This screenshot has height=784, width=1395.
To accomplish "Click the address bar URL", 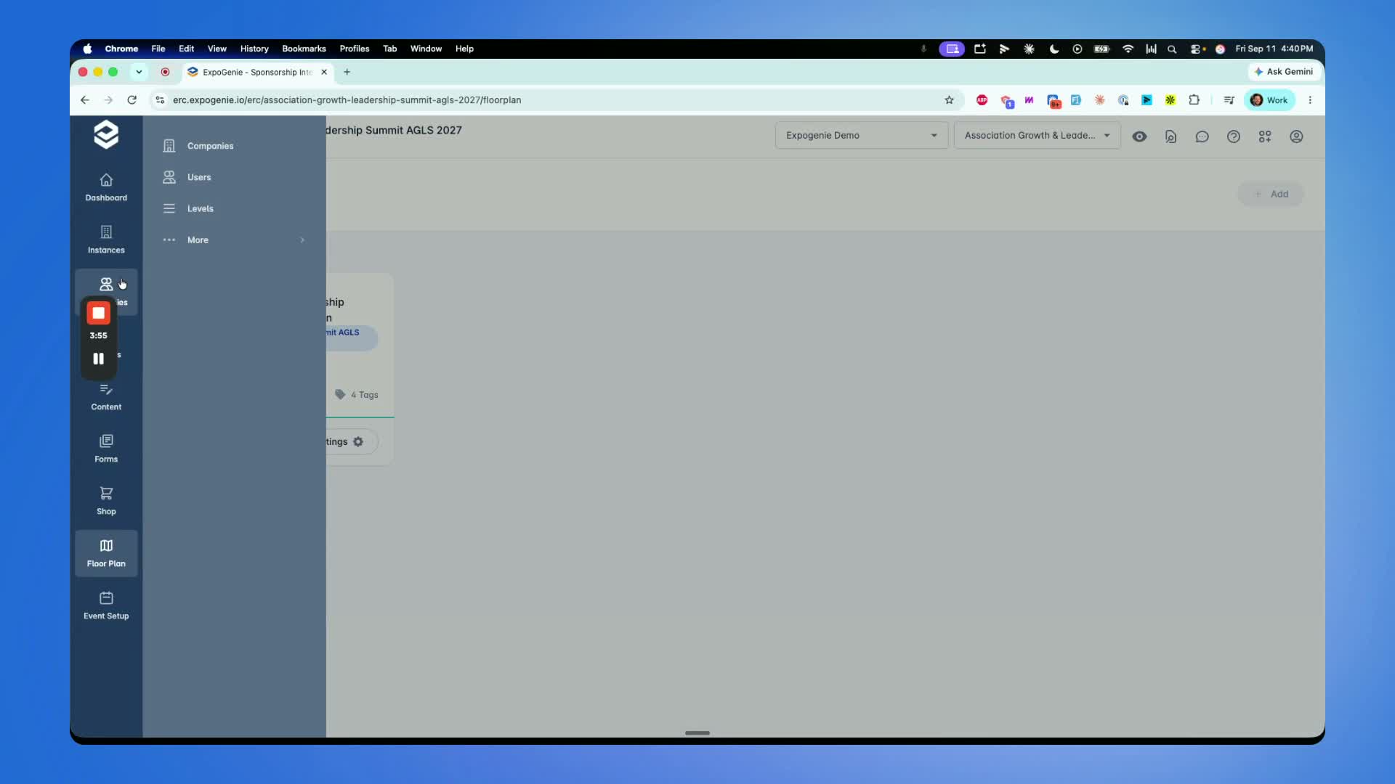I will coord(347,100).
